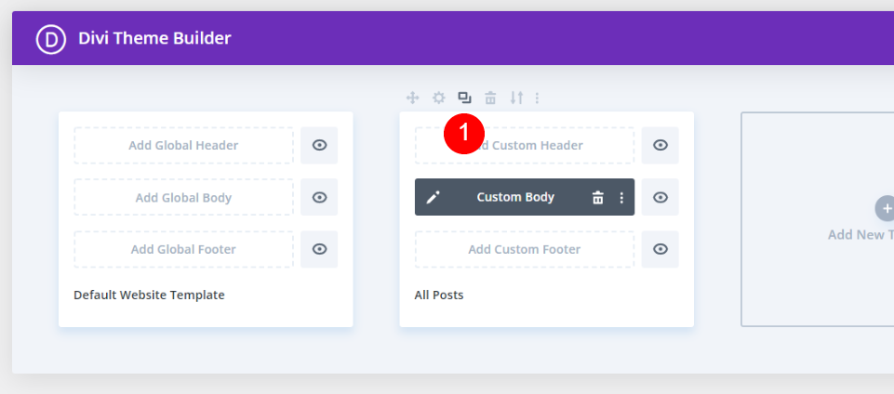This screenshot has width=894, height=394.
Task: Click Add Global Body area
Action: [x=183, y=197]
